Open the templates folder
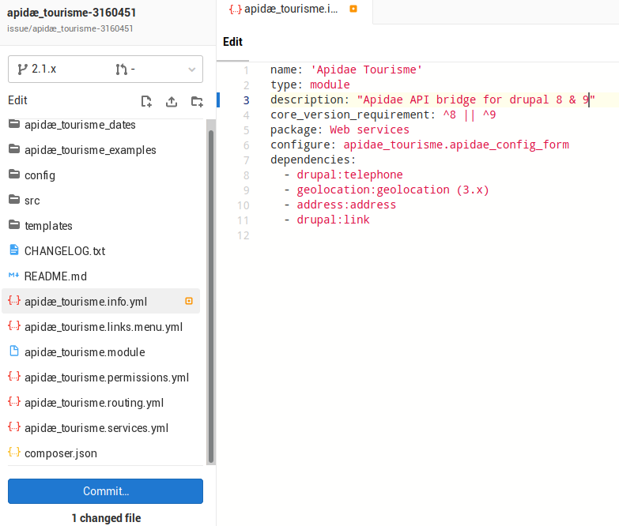Image resolution: width=619 pixels, height=526 pixels. [48, 226]
